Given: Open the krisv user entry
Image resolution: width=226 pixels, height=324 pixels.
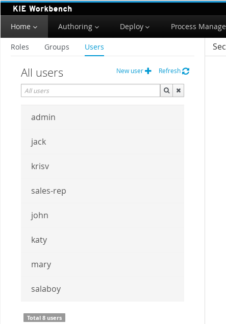Looking at the screenshot, I should click(x=103, y=166).
